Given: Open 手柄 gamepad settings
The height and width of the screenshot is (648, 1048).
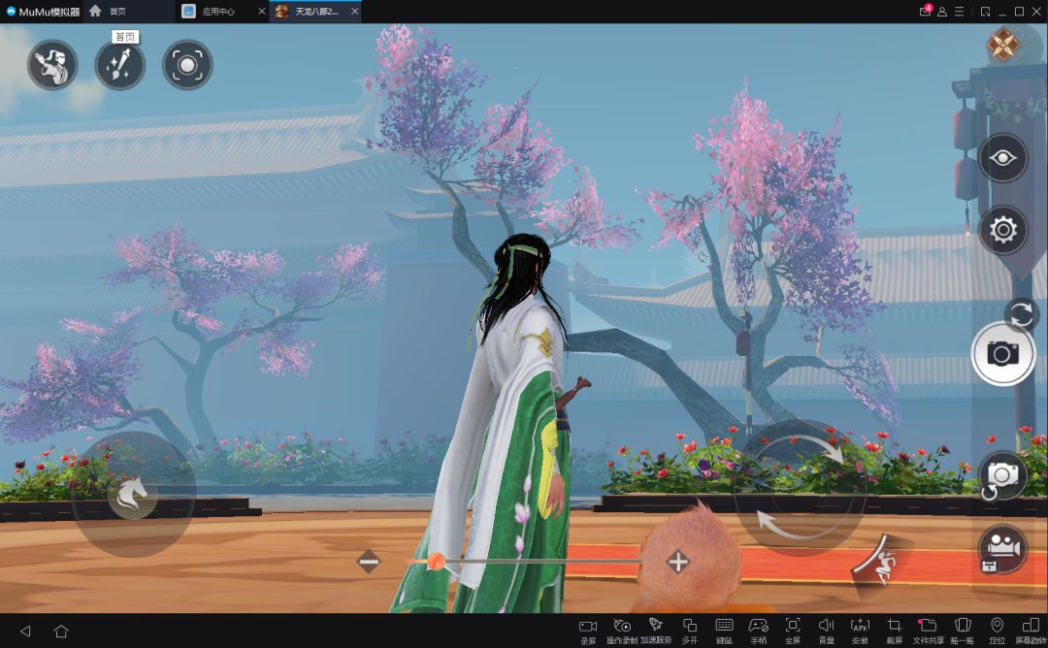Looking at the screenshot, I should (x=758, y=631).
